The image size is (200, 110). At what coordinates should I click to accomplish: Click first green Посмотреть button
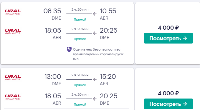point(168,38)
